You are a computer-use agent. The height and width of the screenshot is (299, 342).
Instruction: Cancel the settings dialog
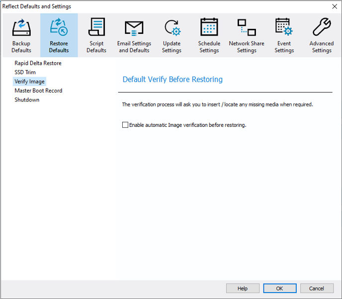pos(317,289)
